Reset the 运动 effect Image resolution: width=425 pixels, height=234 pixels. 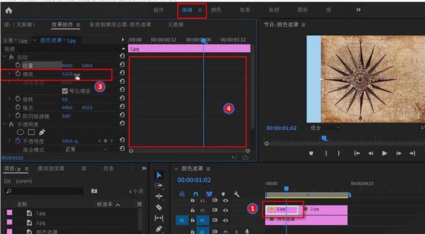click(122, 56)
